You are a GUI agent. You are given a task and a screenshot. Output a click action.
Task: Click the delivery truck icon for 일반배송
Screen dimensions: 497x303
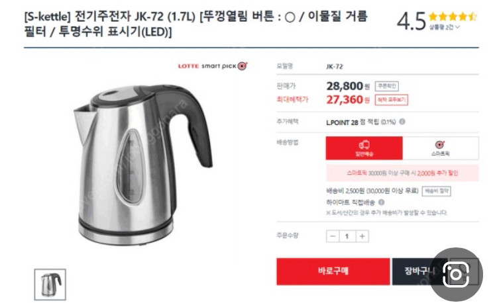pyautogui.click(x=364, y=145)
